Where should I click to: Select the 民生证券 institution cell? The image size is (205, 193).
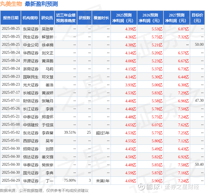click(x=31, y=37)
